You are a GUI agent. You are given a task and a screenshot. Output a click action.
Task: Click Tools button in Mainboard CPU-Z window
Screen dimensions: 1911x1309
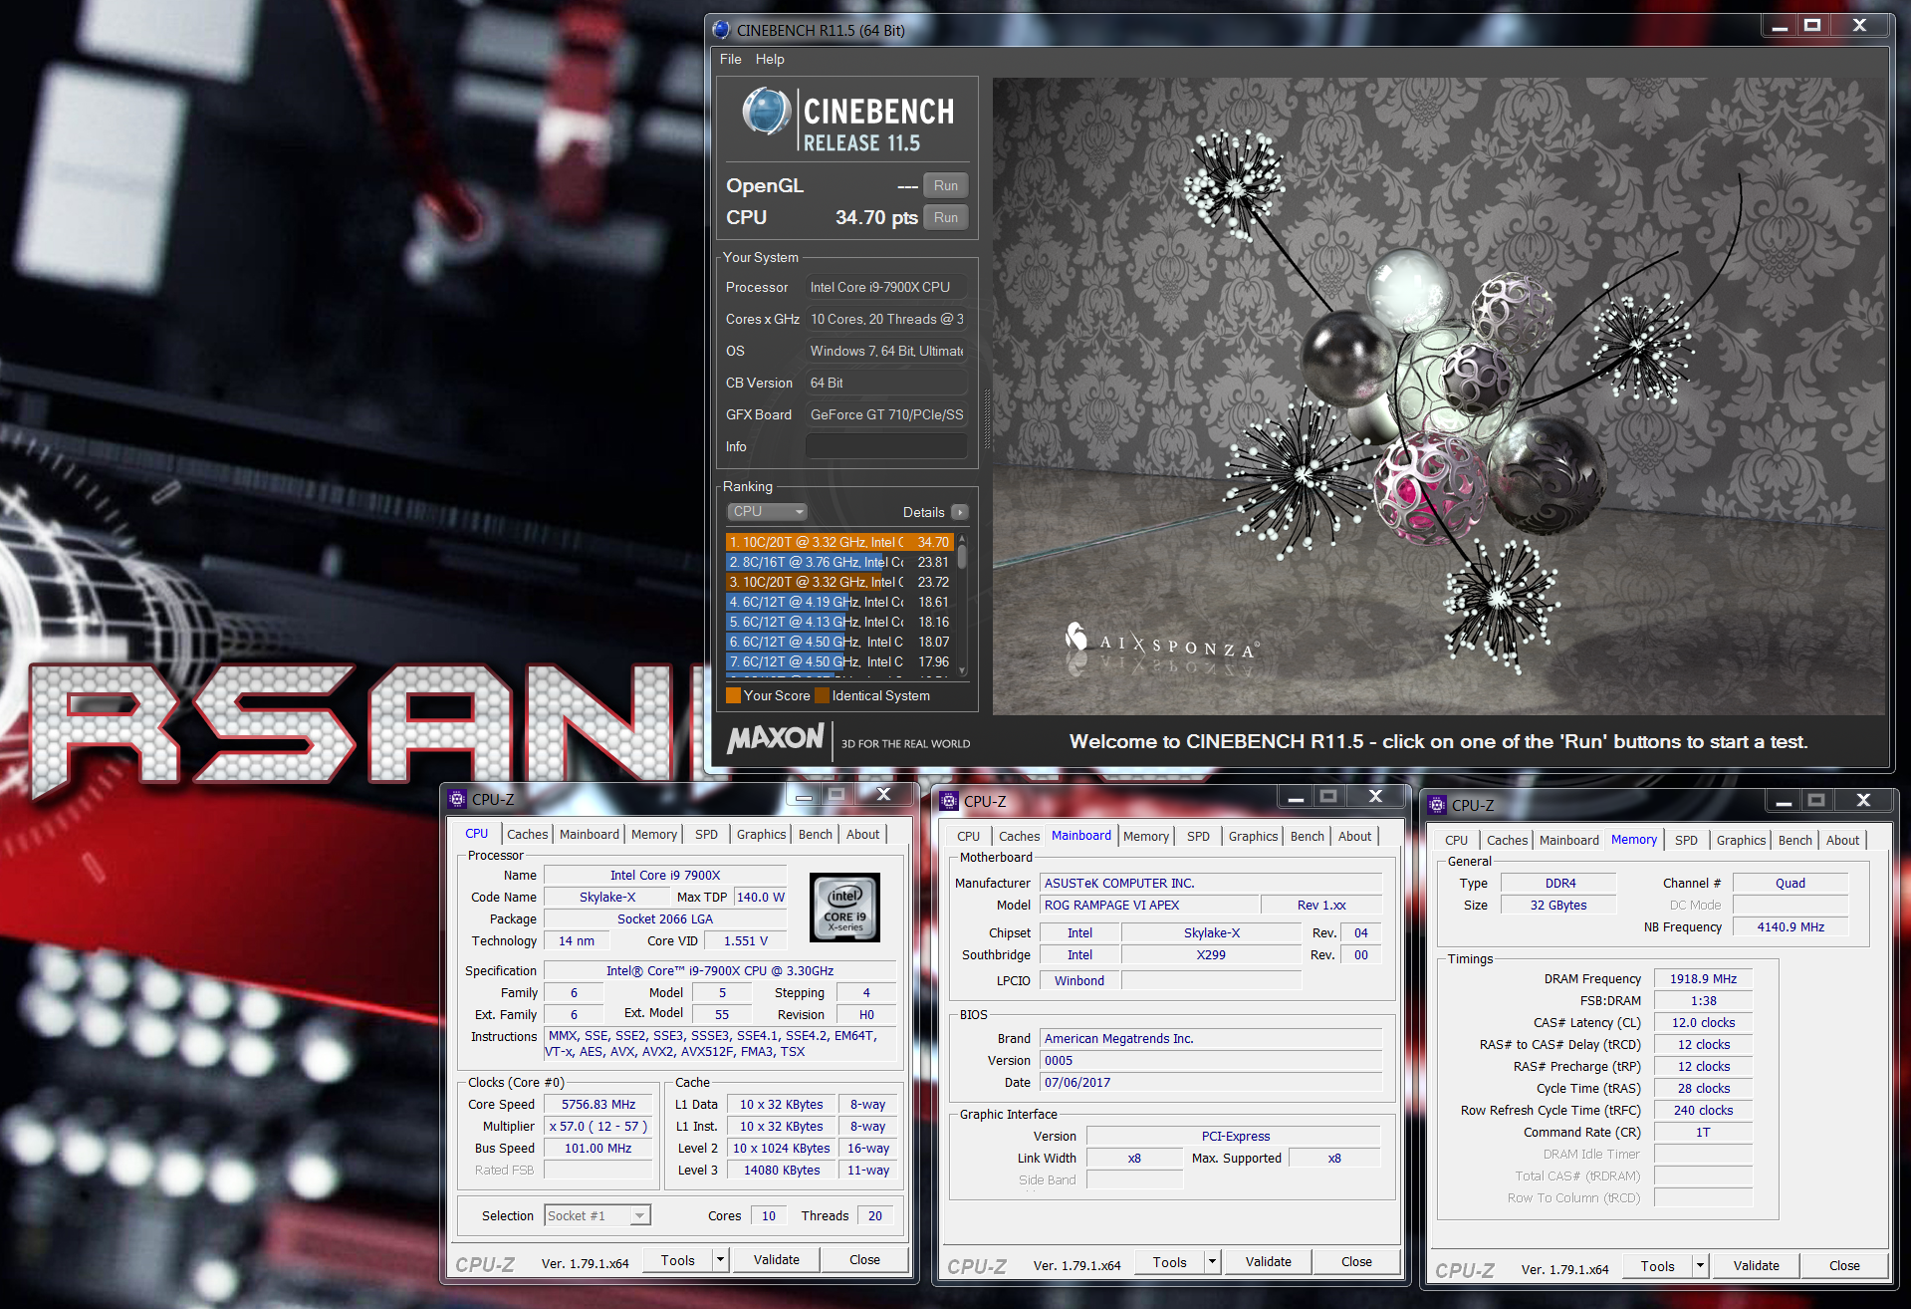[x=1170, y=1262]
